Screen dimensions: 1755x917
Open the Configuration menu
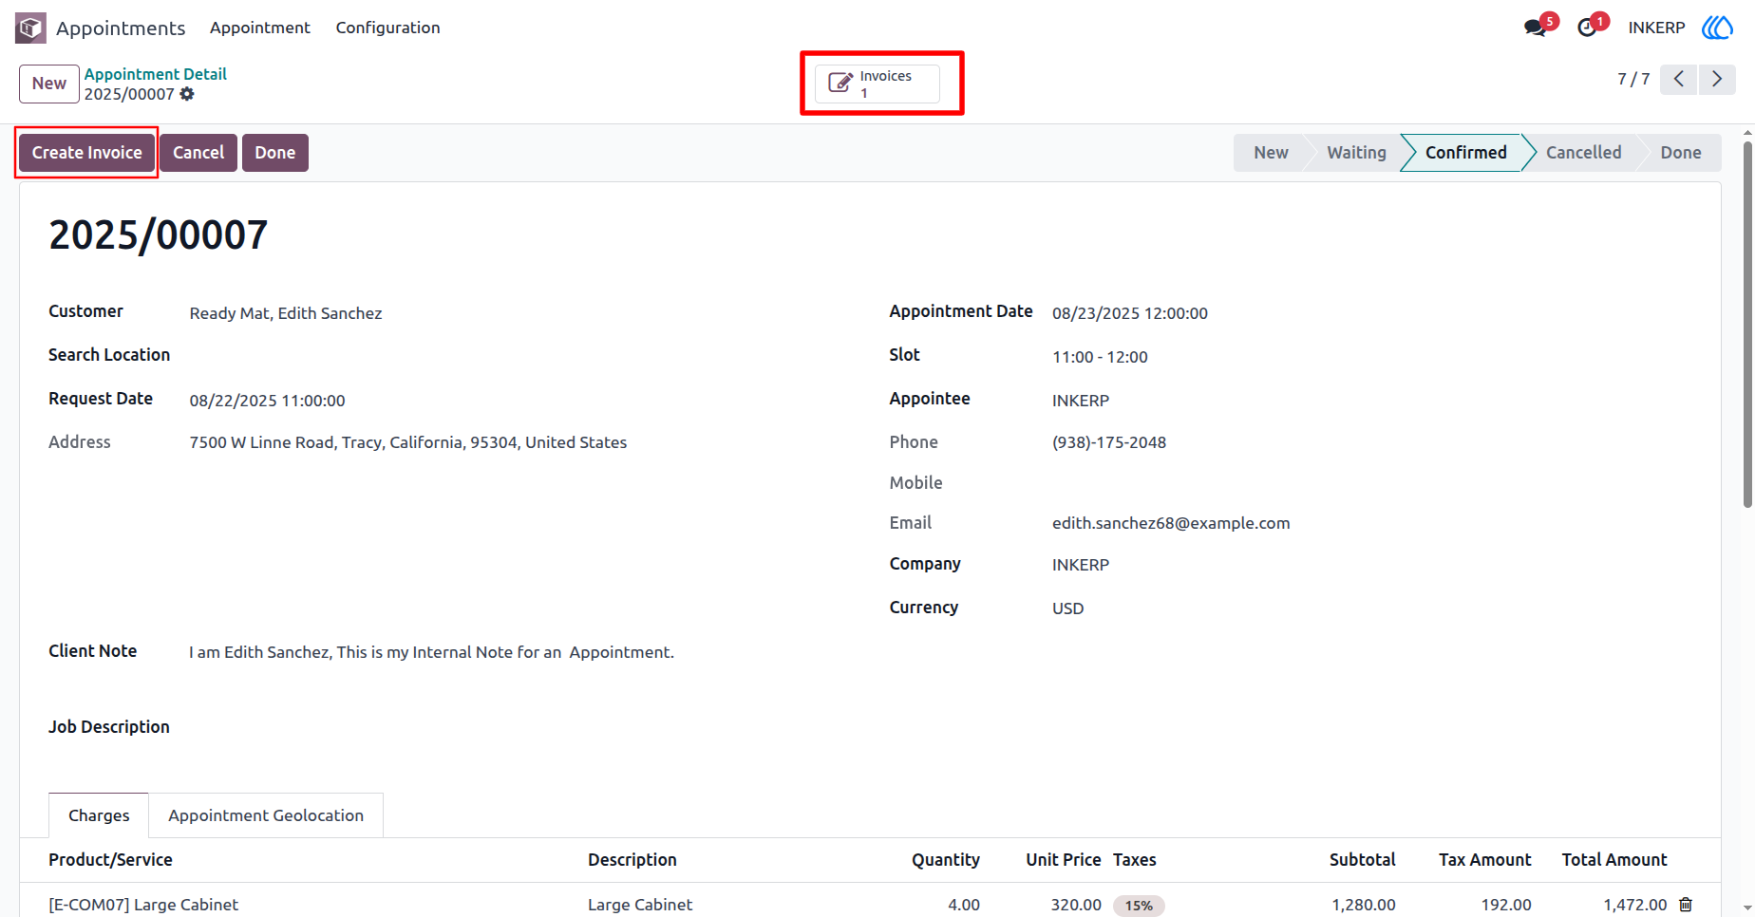387,28
